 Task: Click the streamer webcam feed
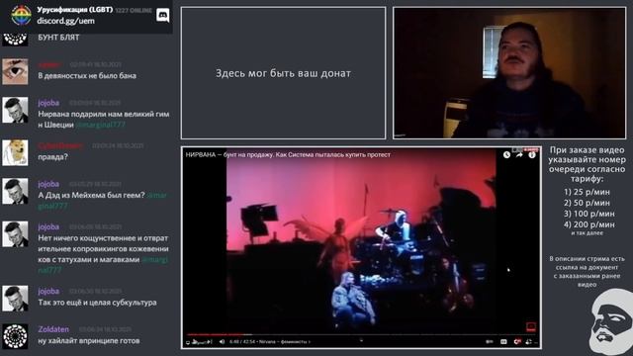[x=509, y=73]
